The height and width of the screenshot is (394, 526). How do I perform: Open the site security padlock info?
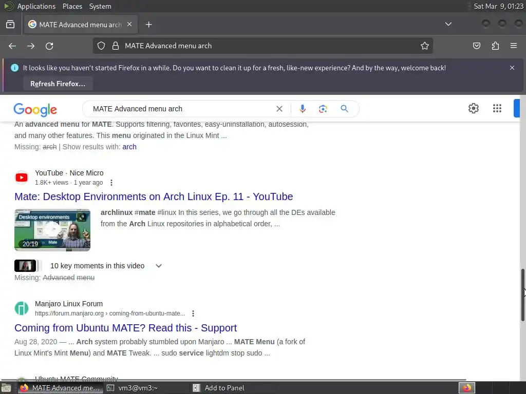pos(116,46)
